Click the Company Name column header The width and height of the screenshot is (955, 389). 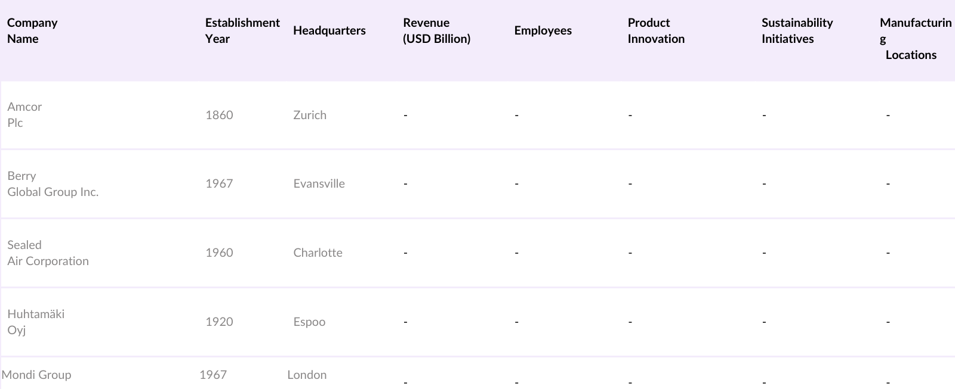(32, 30)
